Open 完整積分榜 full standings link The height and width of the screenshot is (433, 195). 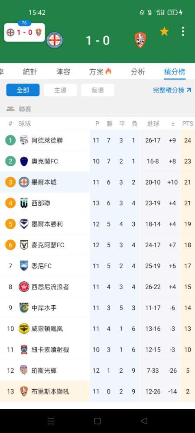point(172,90)
